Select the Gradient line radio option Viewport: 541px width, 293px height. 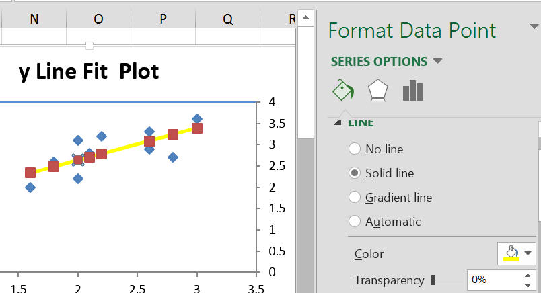(355, 197)
